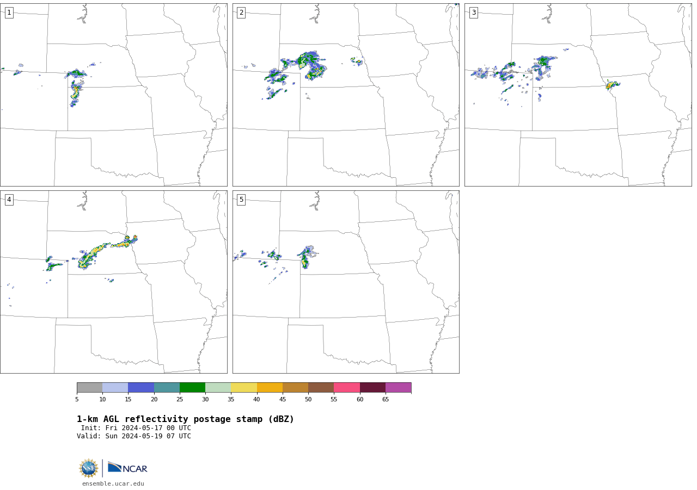Click the '65' tick label on colorbar

pos(386,400)
